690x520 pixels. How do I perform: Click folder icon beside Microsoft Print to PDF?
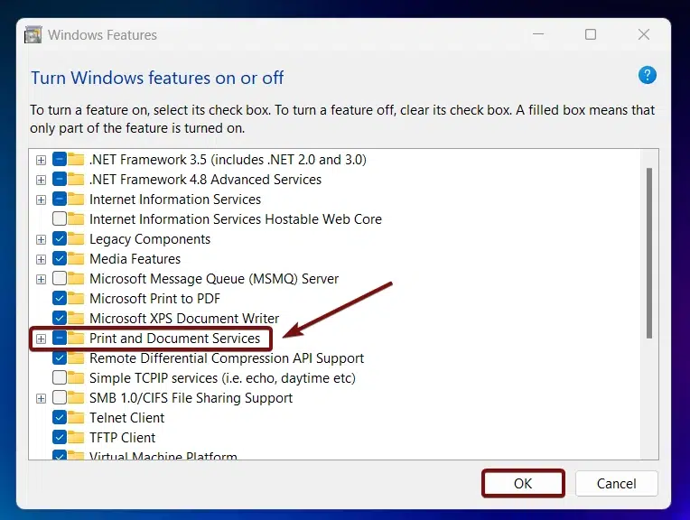(76, 298)
